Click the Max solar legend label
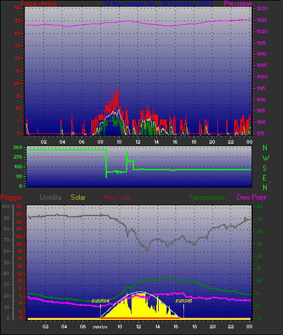This screenshot has width=283, height=335. point(118,197)
